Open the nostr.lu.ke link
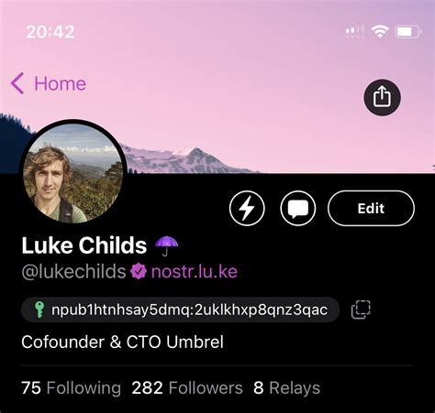435x413 pixels. point(195,271)
